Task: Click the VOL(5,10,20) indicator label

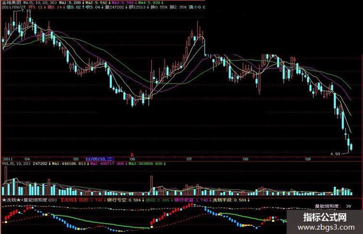Action: pos(16,164)
